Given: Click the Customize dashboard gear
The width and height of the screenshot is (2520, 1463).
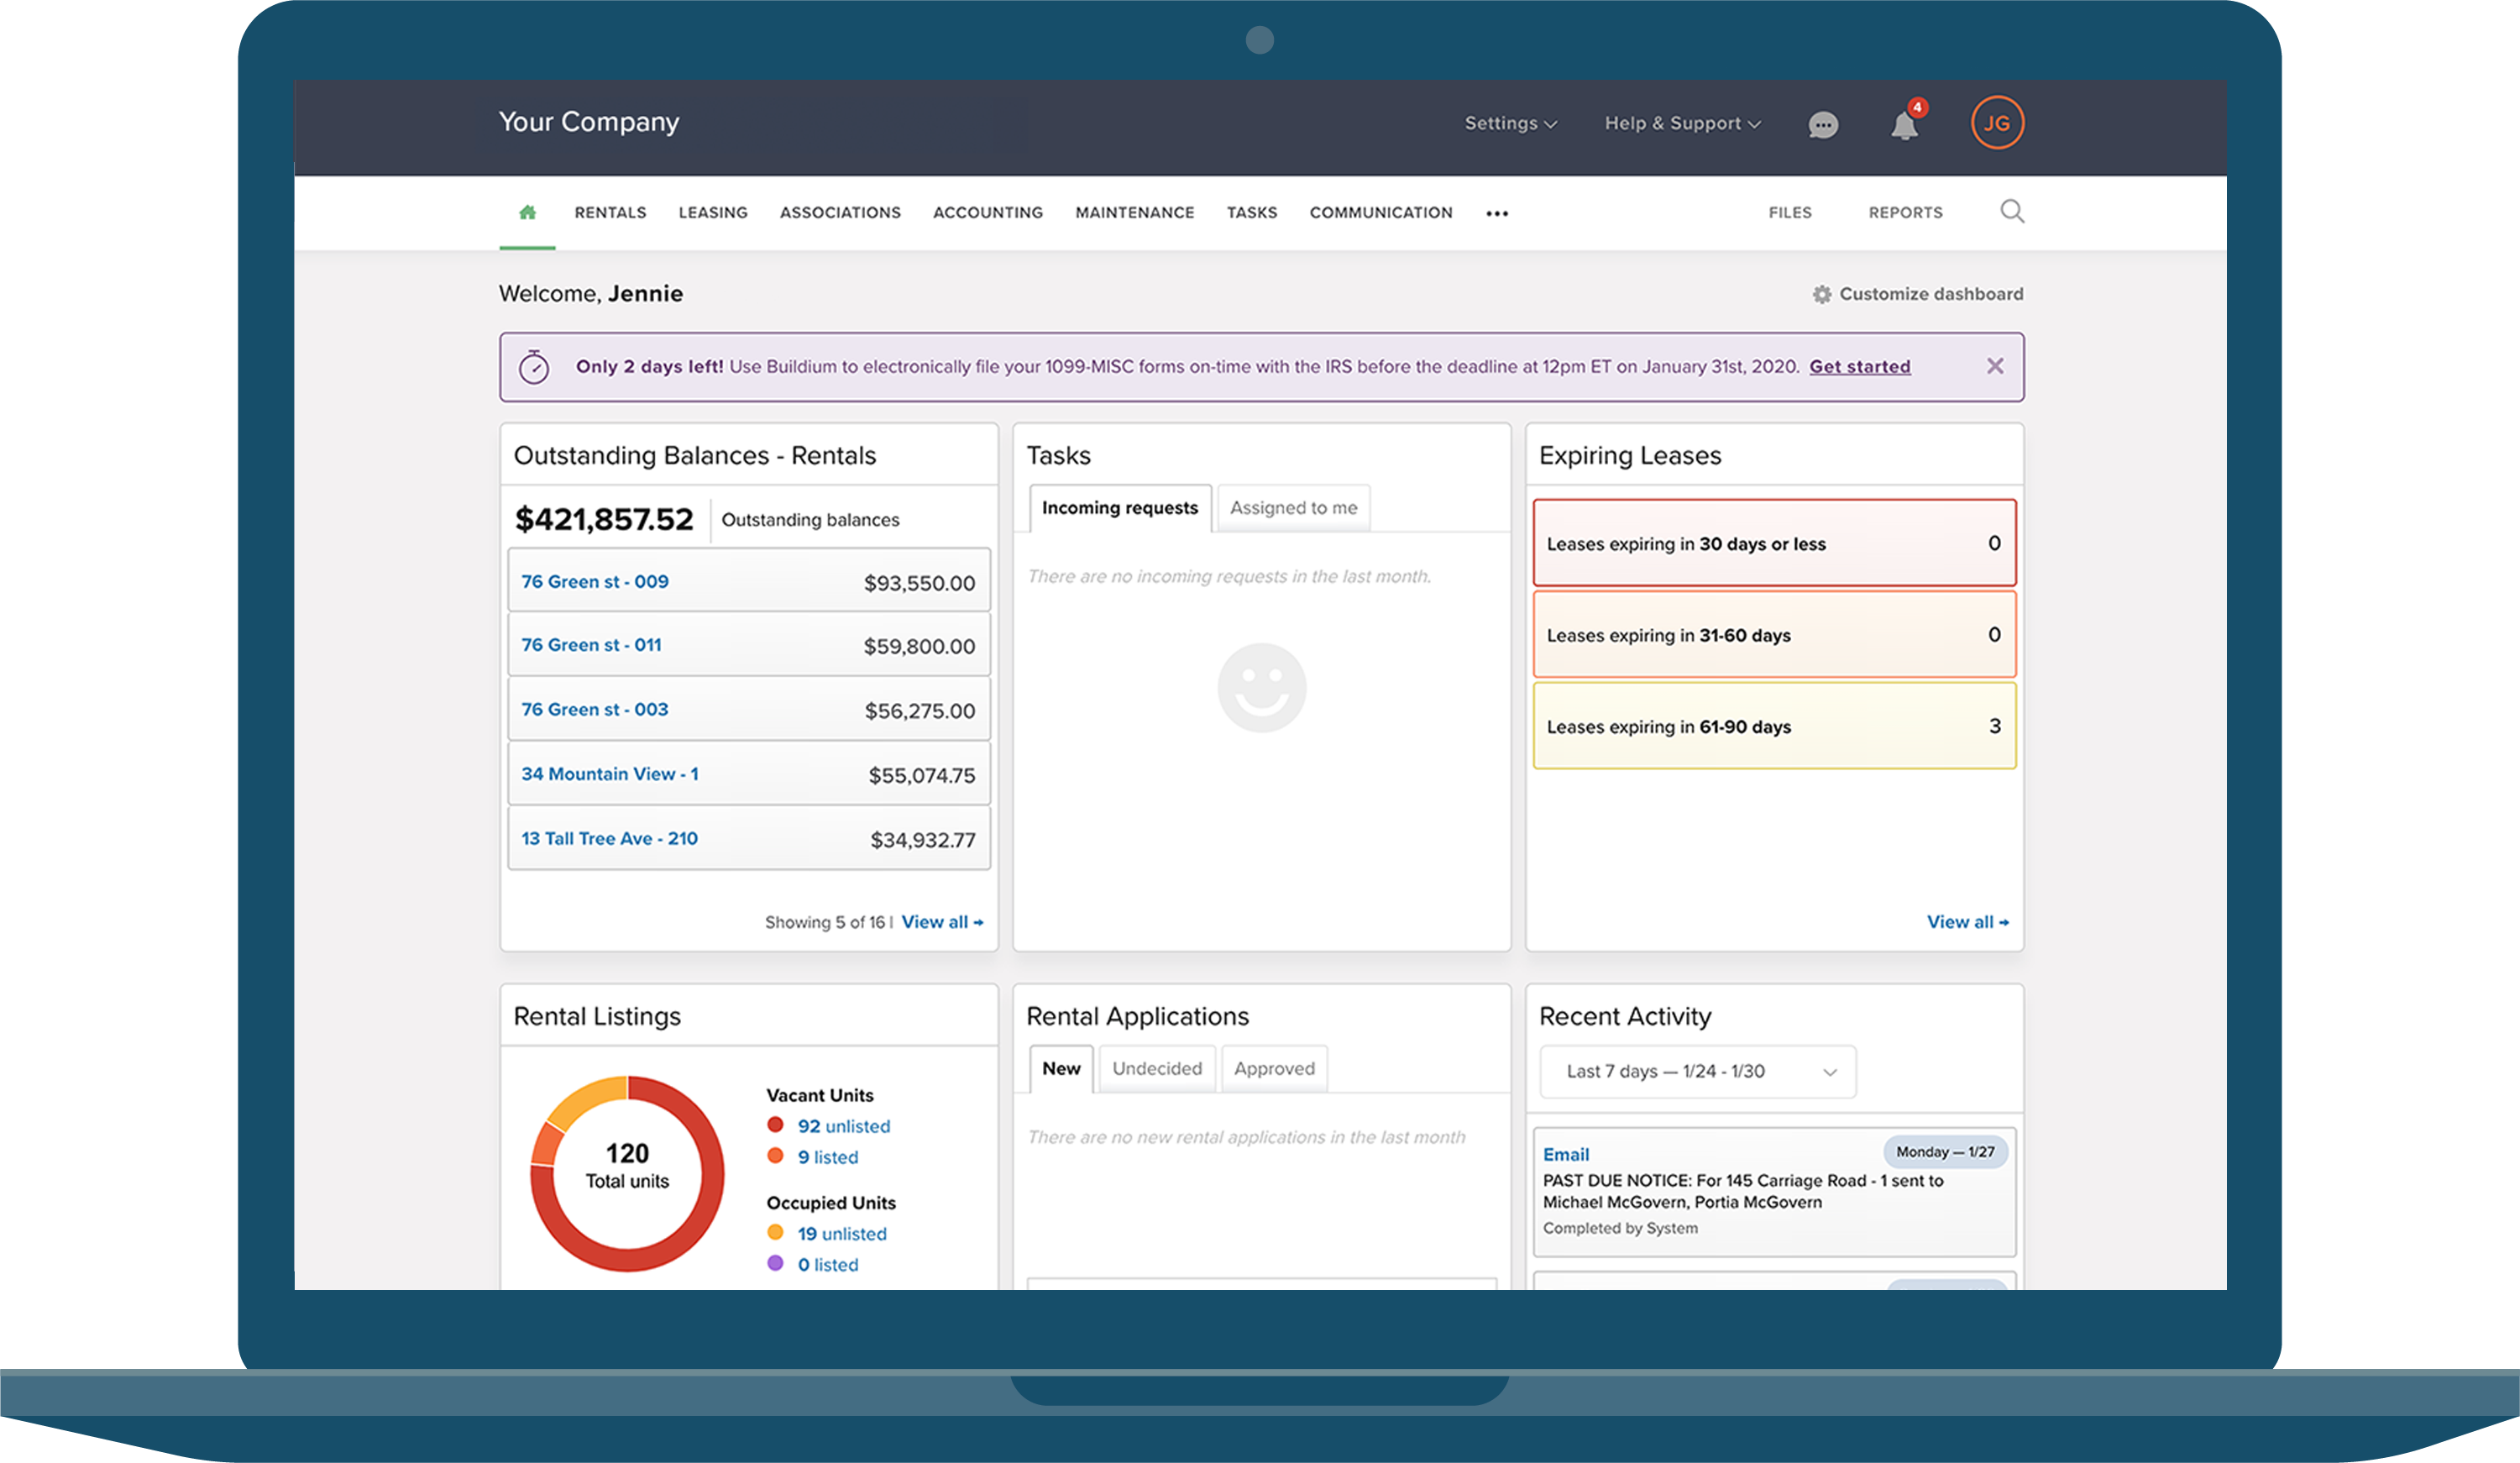Looking at the screenshot, I should 1822,294.
